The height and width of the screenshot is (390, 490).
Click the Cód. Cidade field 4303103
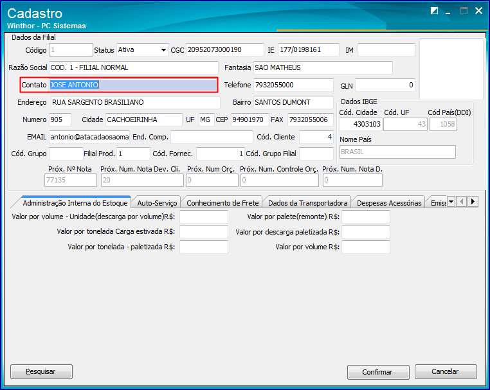[361, 124]
